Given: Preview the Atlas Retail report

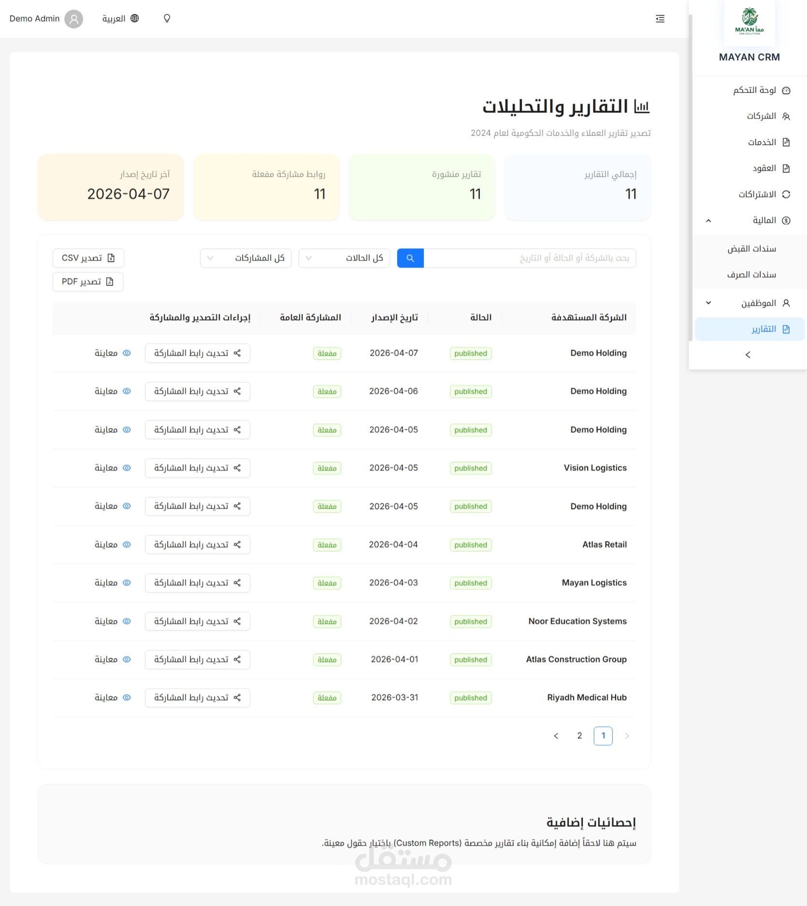Looking at the screenshot, I should point(113,545).
